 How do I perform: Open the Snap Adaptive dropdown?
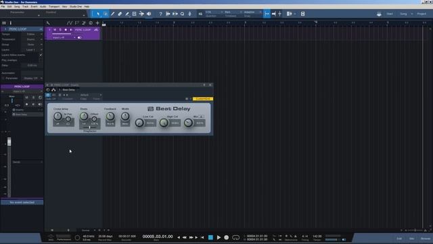(x=252, y=12)
